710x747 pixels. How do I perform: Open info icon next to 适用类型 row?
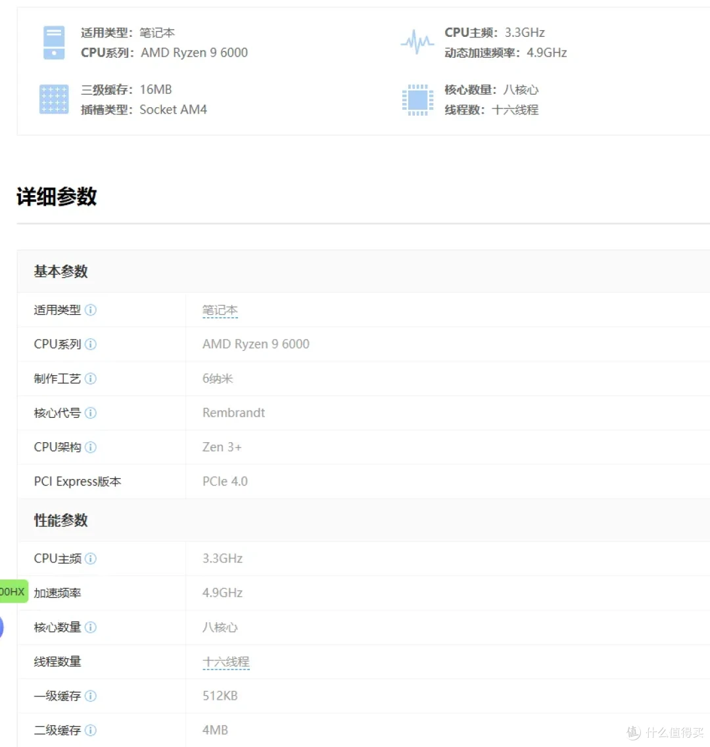[91, 310]
